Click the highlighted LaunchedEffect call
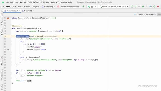Image resolution: width=161 pixels, height=91 pixels. point(23,36)
